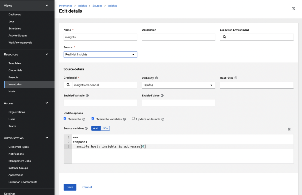
Task: Show help for Source variables
Action: tap(86, 128)
